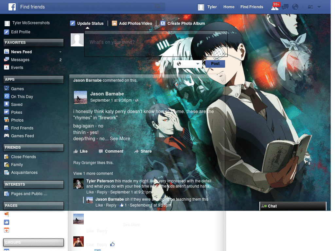The height and width of the screenshot is (251, 335).
Task: Click Pages and Public entry
Action: (x=29, y=194)
